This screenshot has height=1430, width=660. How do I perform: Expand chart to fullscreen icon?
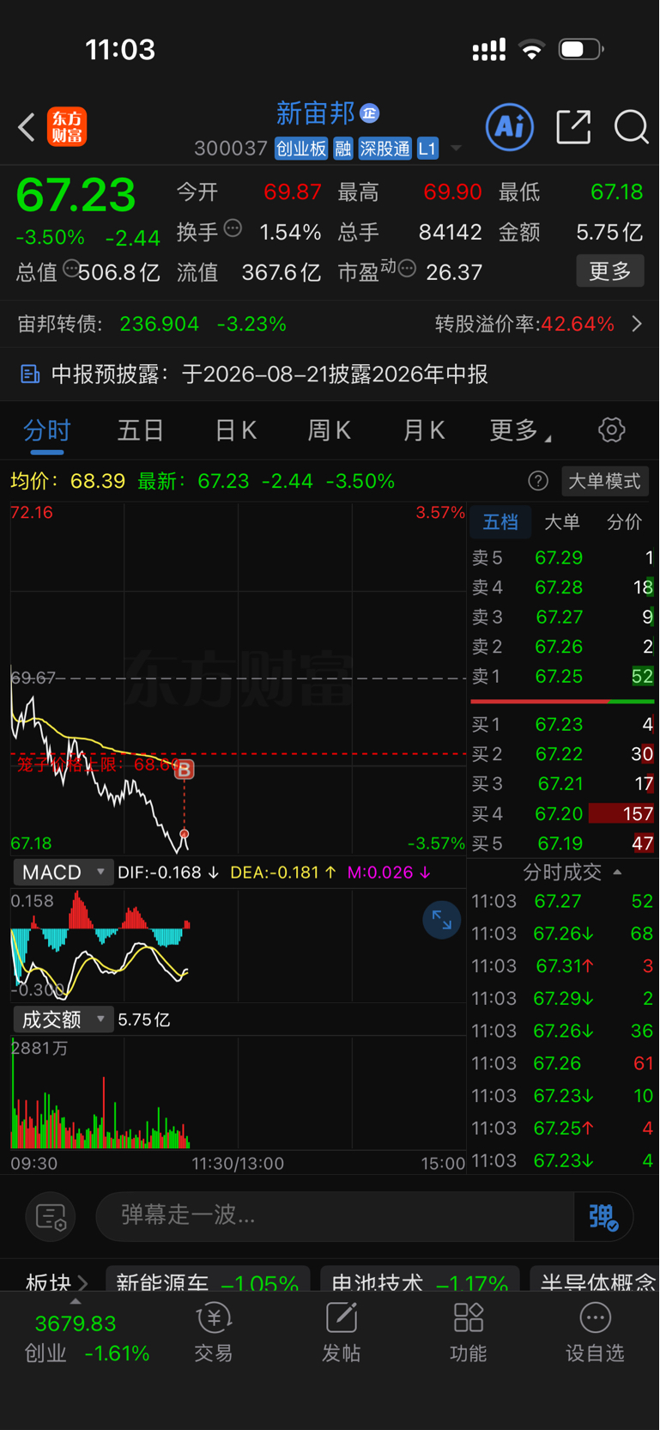442,920
